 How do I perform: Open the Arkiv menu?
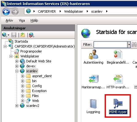pos(9,20)
